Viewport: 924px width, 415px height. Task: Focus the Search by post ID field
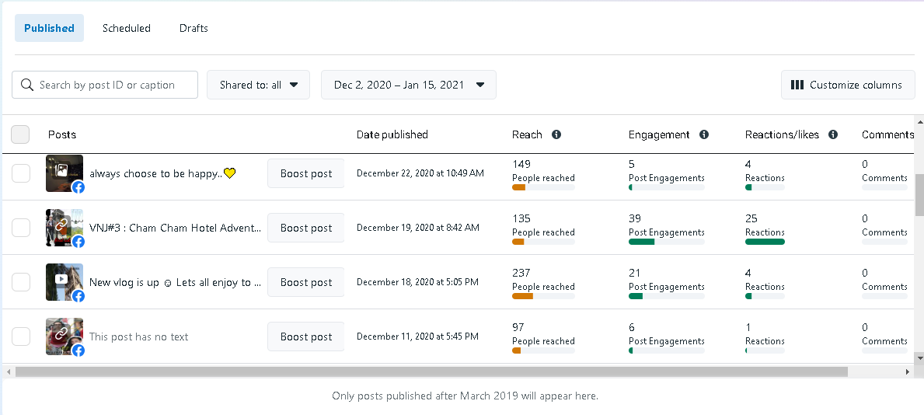[113, 85]
